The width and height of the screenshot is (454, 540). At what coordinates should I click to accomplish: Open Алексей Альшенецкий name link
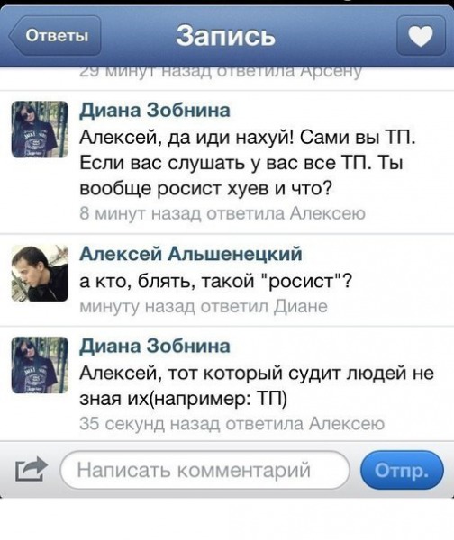[x=191, y=254]
